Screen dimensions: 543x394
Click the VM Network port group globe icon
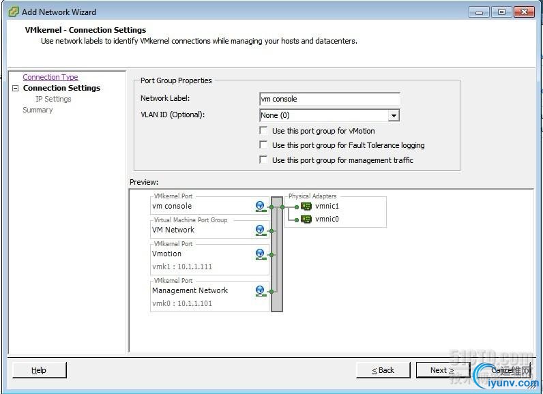[x=261, y=230]
